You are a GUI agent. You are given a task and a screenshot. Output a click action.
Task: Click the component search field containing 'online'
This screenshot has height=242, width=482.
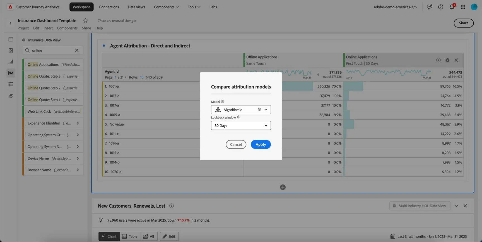coord(53,50)
